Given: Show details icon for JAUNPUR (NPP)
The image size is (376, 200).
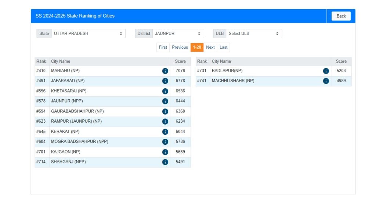Looking at the screenshot, I should point(165,101).
